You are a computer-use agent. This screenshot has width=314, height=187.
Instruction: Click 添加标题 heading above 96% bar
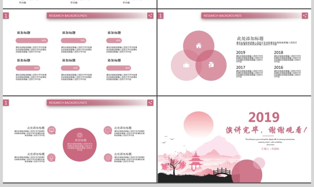24,33
